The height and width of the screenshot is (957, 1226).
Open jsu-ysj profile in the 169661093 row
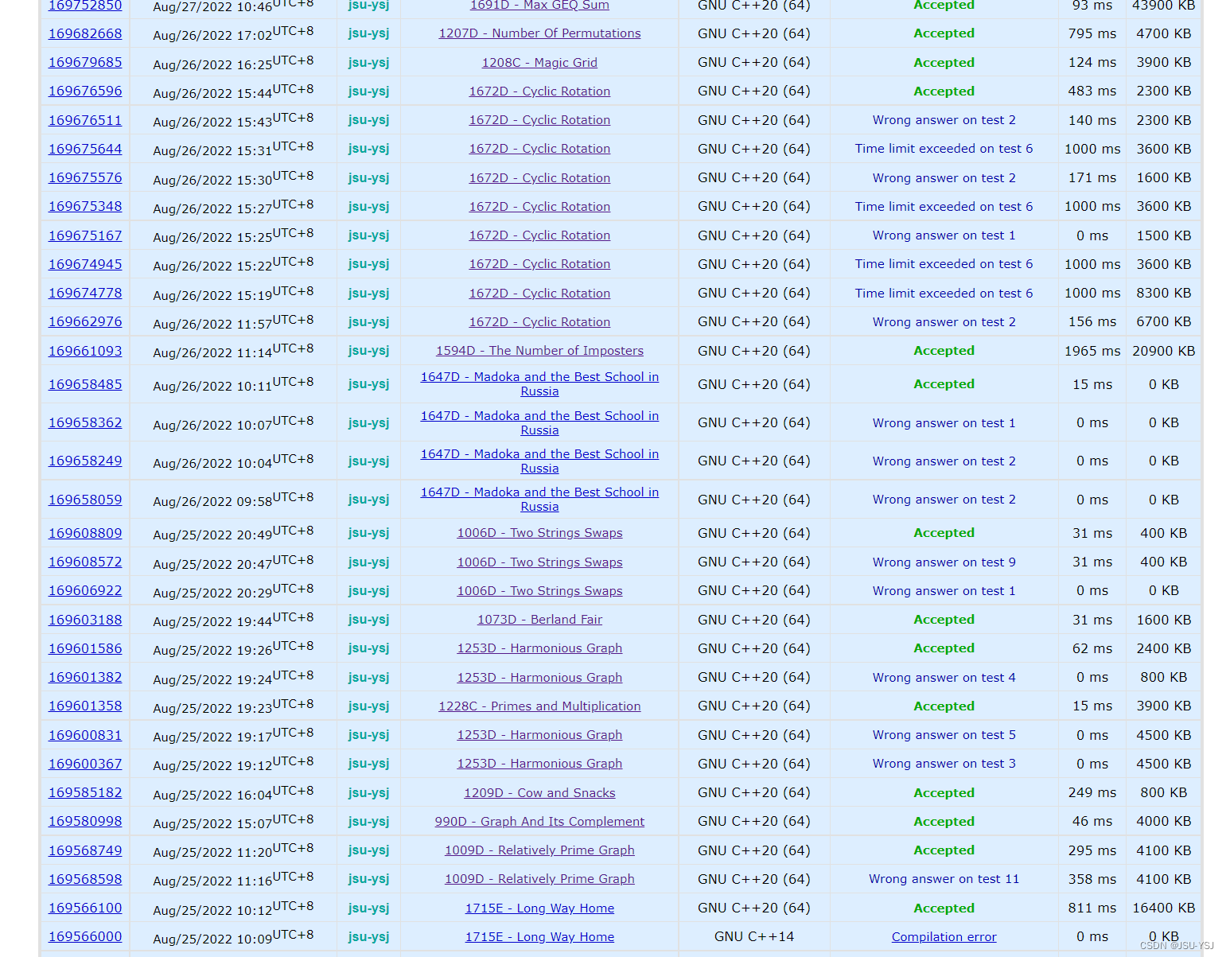pos(368,351)
